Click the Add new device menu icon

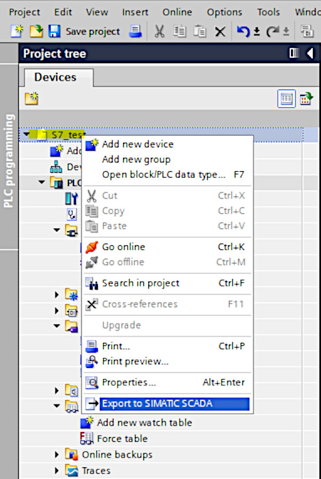coord(91,144)
